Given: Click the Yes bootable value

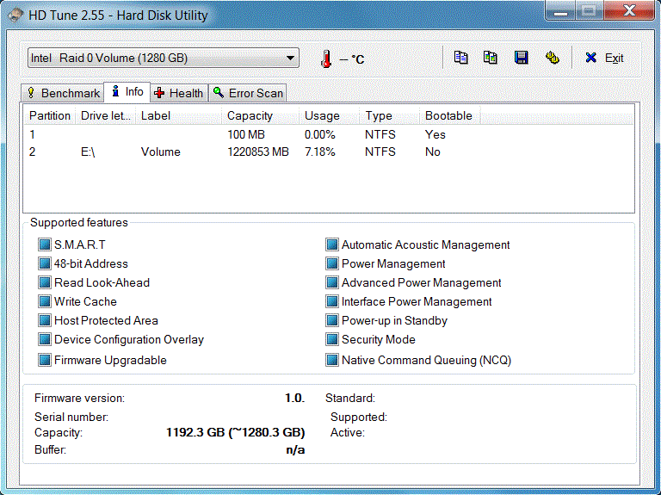Looking at the screenshot, I should (435, 134).
